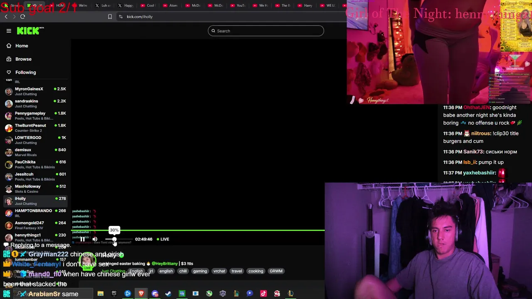Open Brave browser from taskbar
Viewport: 532px width, 299px height.
coord(141,294)
